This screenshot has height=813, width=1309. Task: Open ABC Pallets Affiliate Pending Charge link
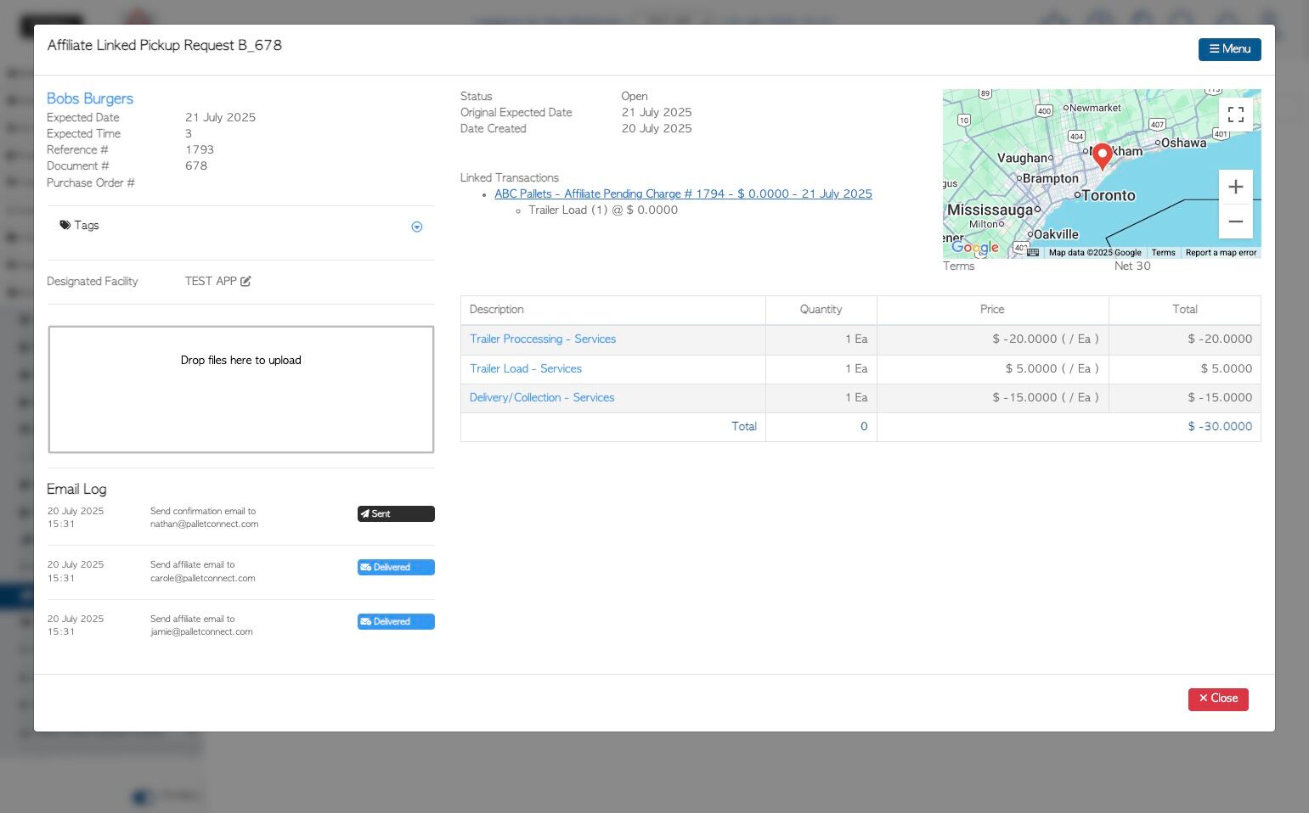[x=683, y=193]
